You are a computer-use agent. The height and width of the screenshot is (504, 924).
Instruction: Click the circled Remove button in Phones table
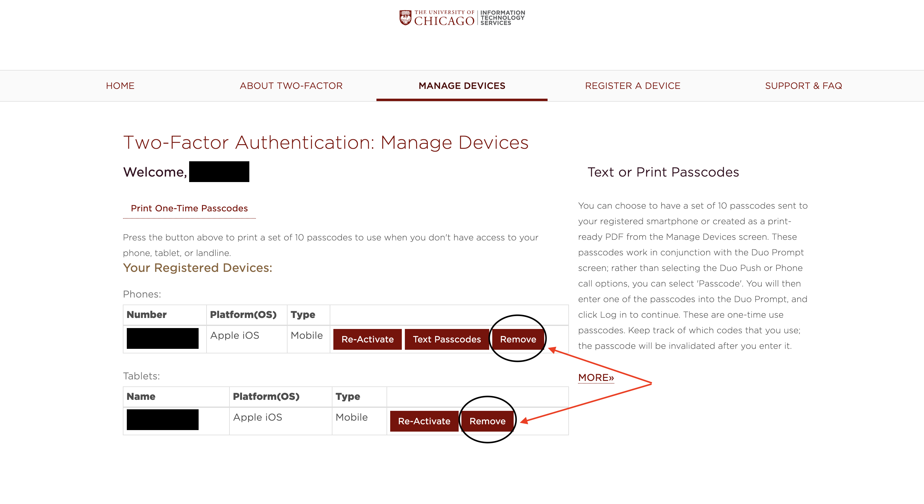point(518,339)
